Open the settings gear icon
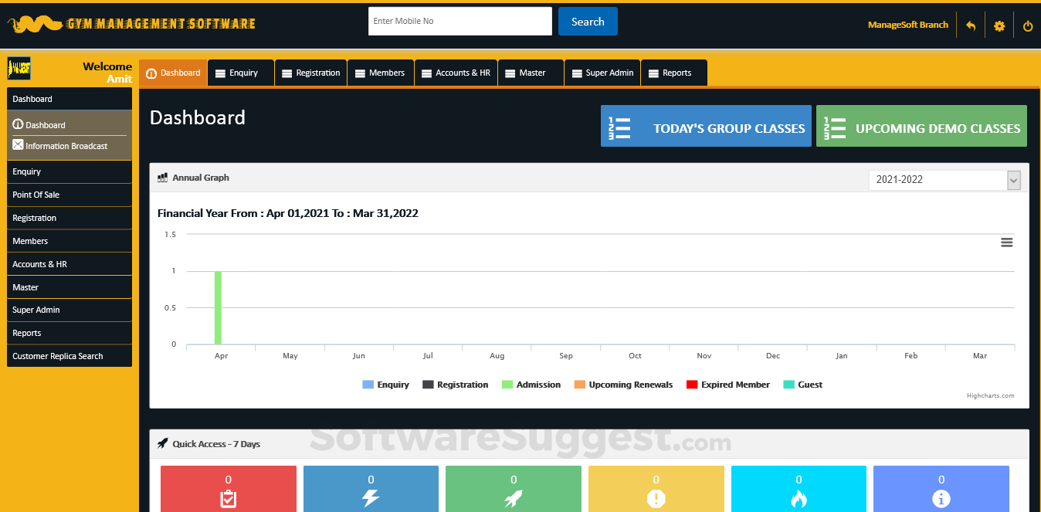Image resolution: width=1041 pixels, height=512 pixels. click(999, 26)
